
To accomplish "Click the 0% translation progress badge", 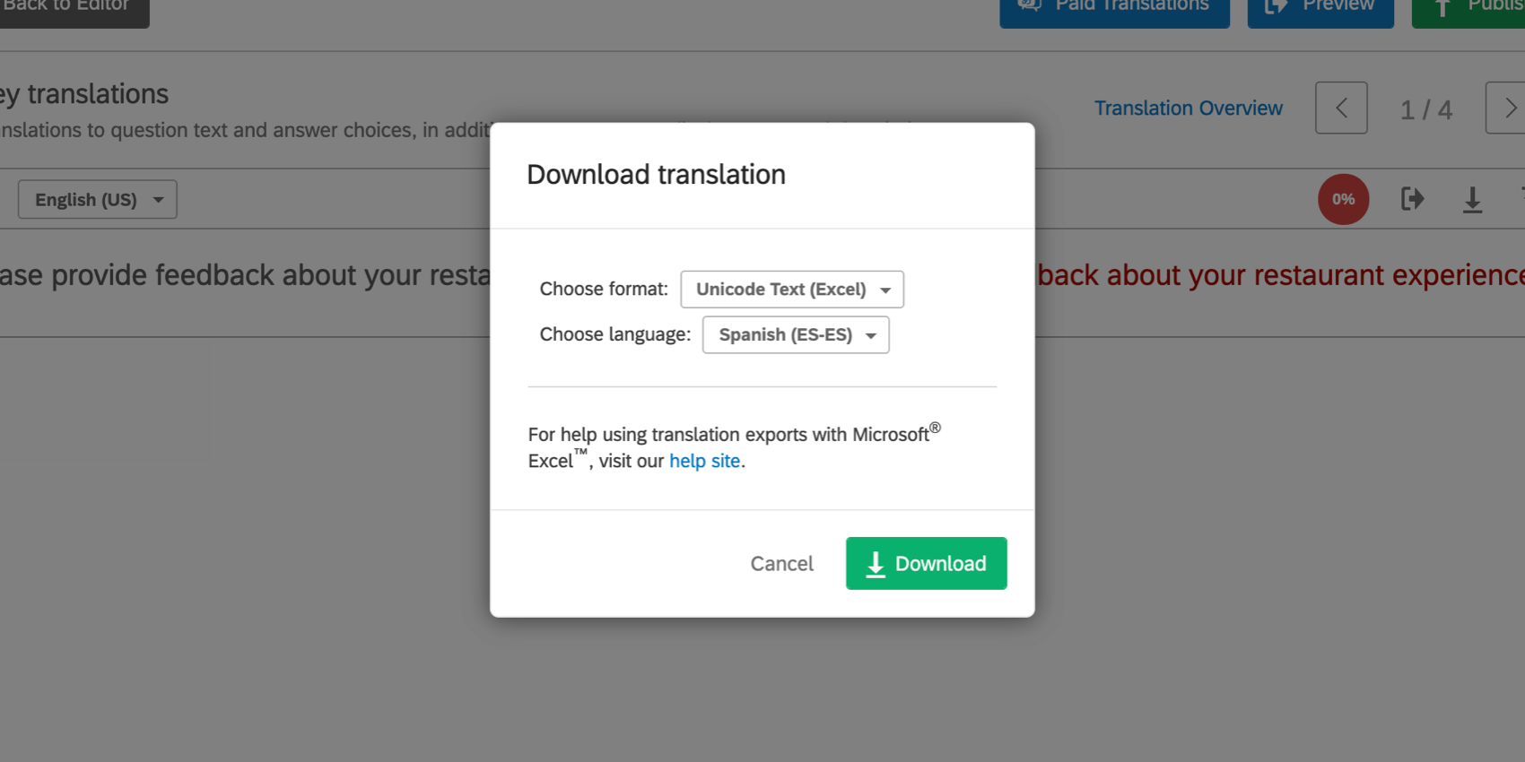I will pyautogui.click(x=1343, y=199).
